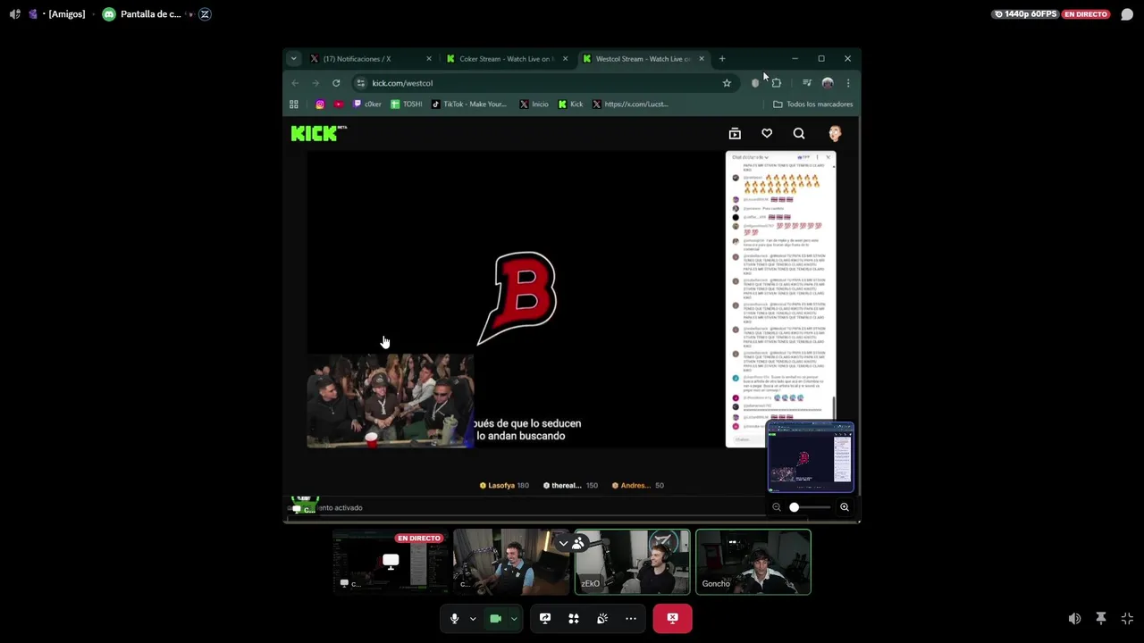The image size is (1144, 643).
Task: Open the YouTube bookmark icon
Action: pos(339,104)
